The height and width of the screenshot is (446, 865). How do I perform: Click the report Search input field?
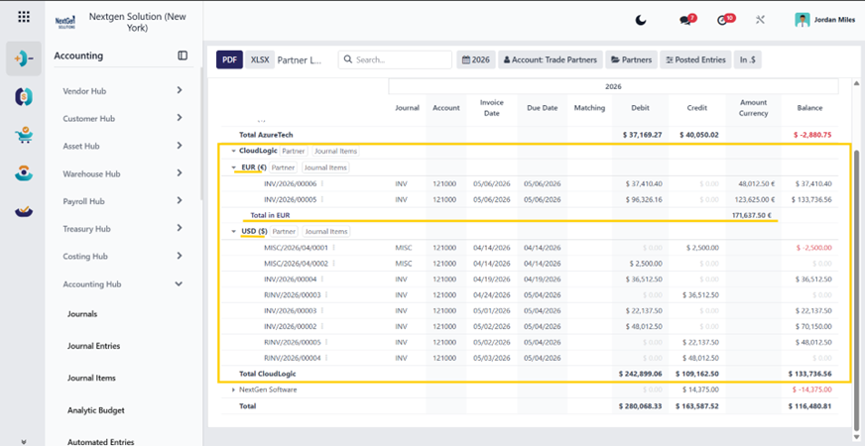[x=395, y=59]
